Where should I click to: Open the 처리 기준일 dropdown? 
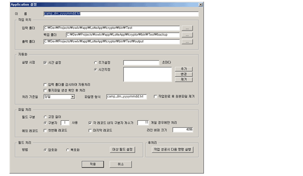click(x=72, y=97)
